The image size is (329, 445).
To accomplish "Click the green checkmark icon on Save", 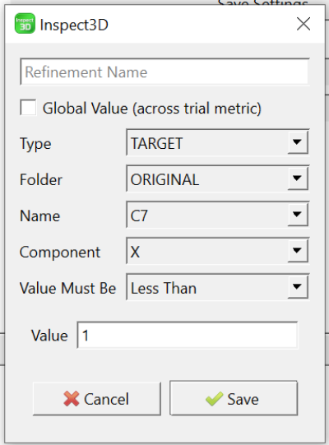I will [x=214, y=399].
